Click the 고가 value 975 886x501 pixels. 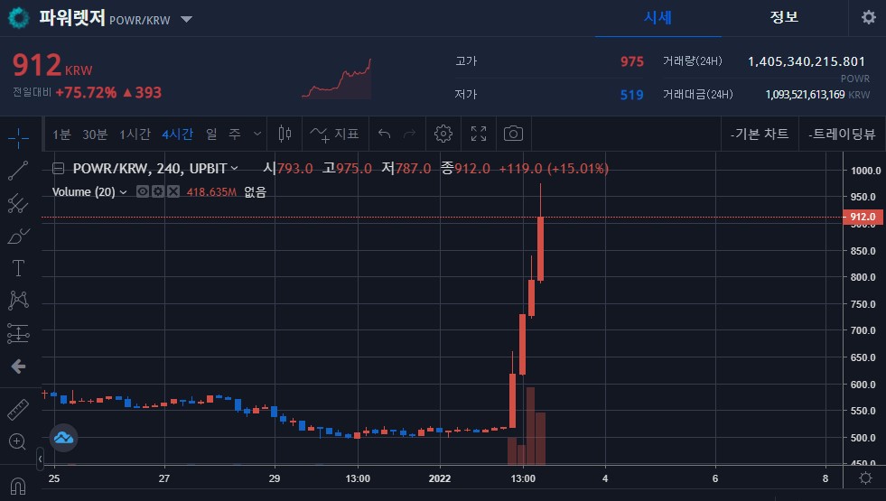(x=631, y=61)
